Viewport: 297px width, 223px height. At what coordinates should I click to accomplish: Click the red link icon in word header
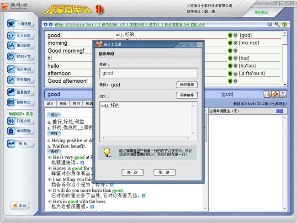point(275,94)
